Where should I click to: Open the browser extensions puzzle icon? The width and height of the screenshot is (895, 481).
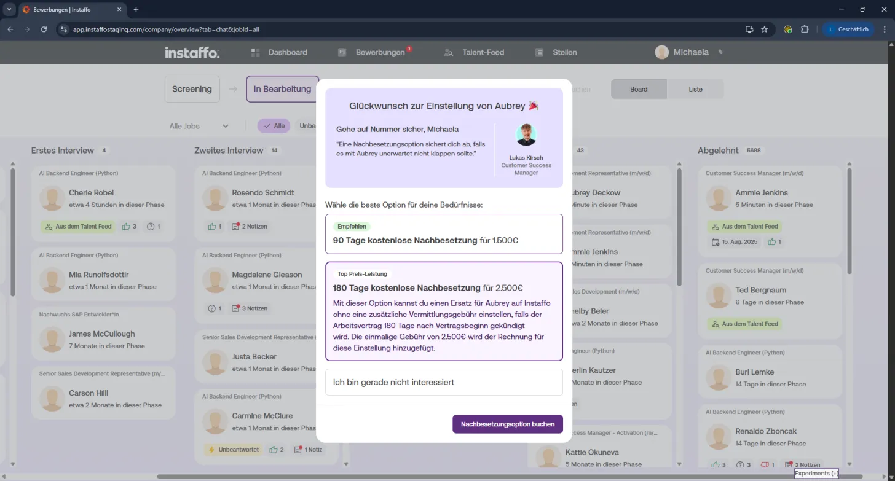pos(805,29)
